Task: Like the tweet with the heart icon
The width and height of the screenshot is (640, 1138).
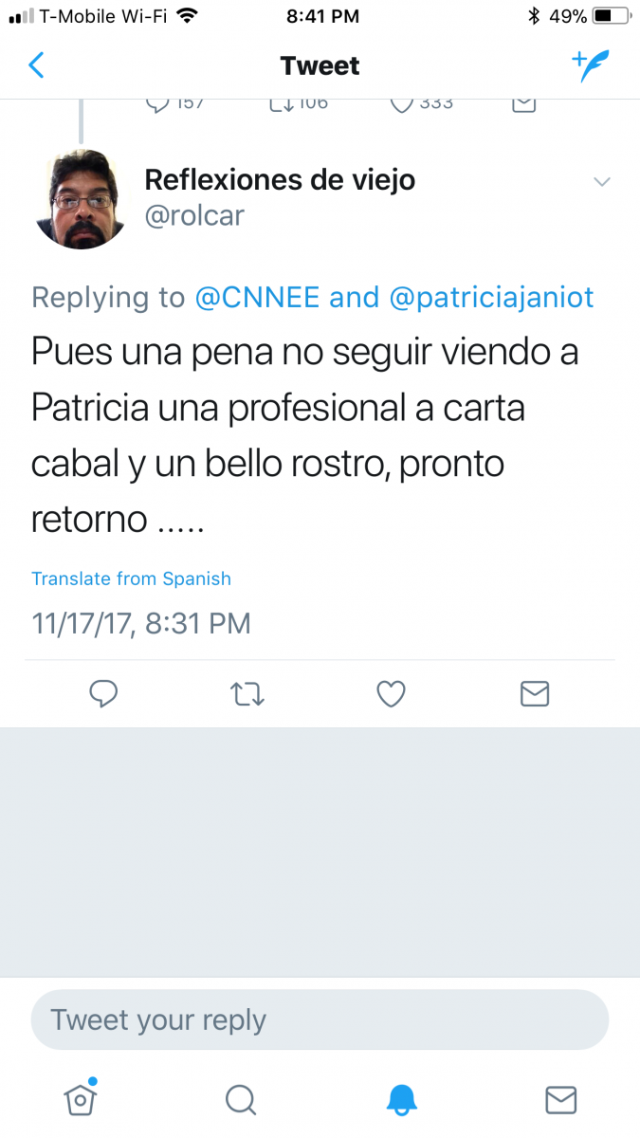Action: pos(392,695)
